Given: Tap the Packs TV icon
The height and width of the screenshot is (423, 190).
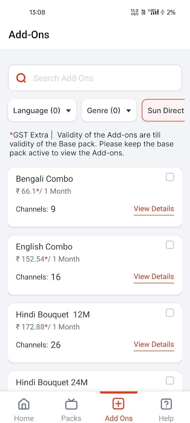Looking at the screenshot, I should (71, 404).
